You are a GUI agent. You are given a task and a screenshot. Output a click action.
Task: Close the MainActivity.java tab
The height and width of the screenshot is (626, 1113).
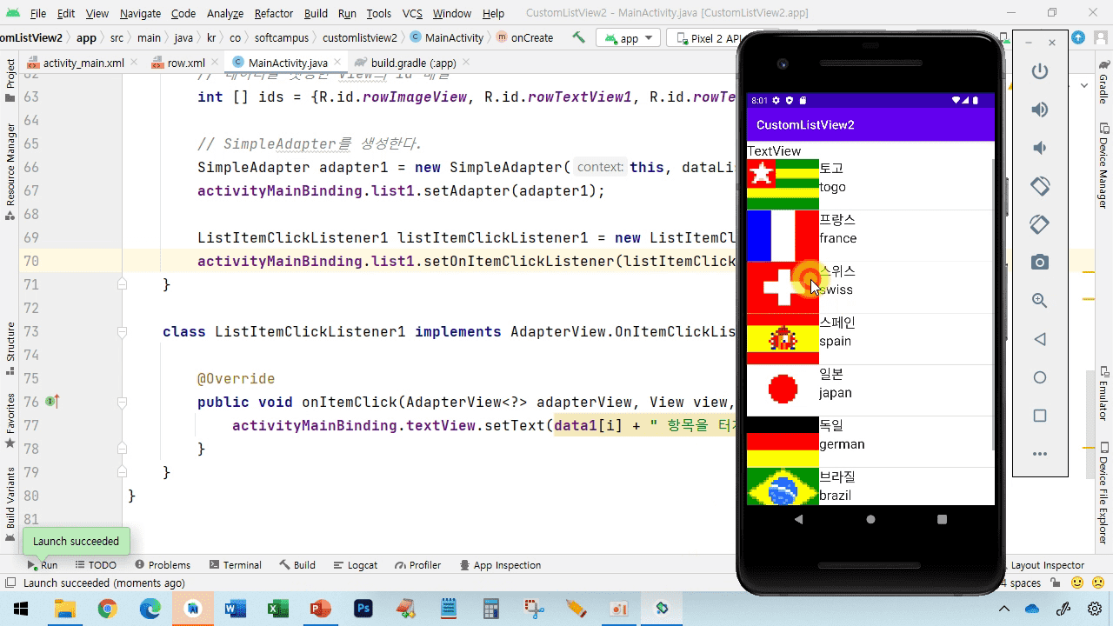coord(338,63)
